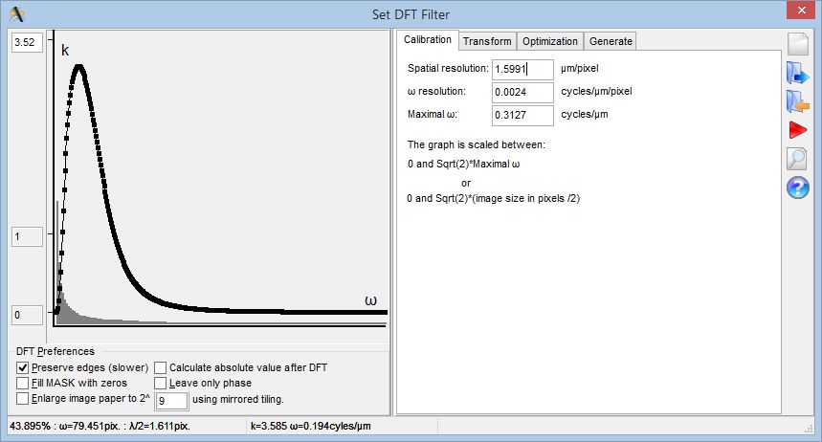Switch to the Calibration tab
This screenshot has width=822, height=442.
(427, 40)
